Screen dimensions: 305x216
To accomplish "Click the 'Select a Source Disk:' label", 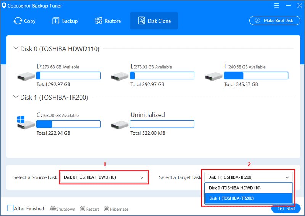I will click(36, 177).
